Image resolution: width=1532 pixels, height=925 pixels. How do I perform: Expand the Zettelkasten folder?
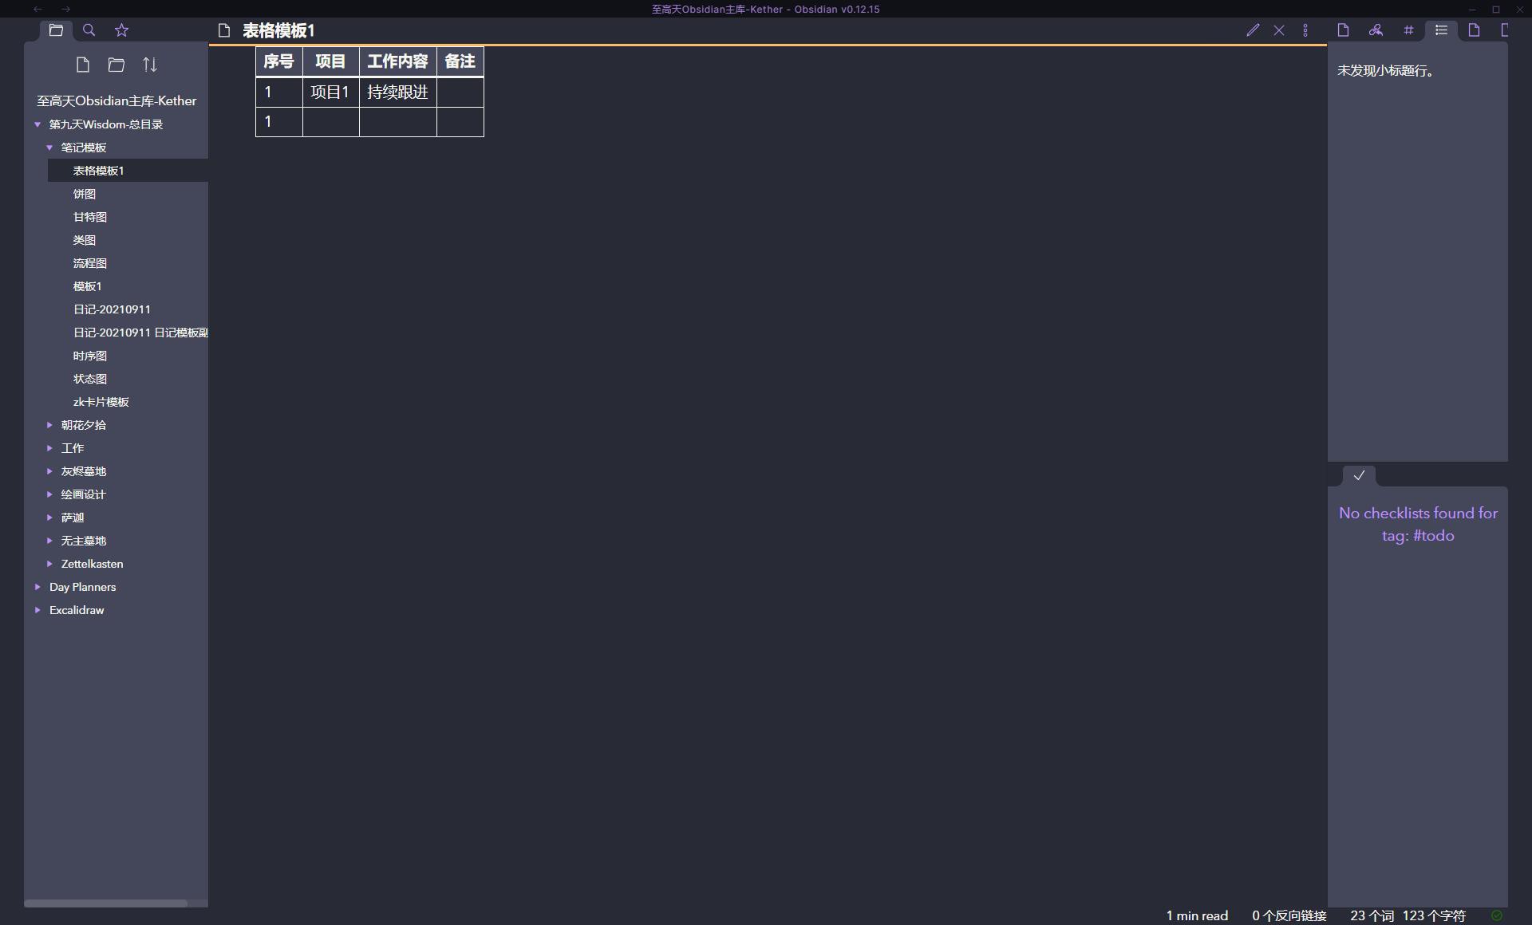point(49,564)
